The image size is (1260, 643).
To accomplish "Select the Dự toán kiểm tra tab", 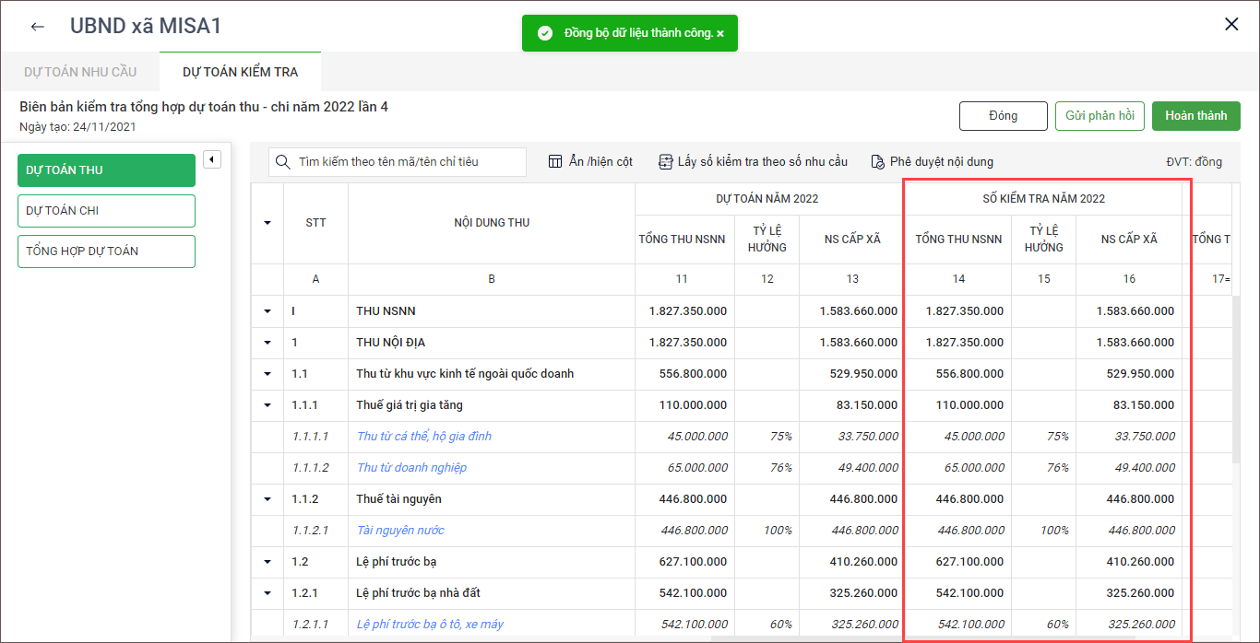I will 240,72.
